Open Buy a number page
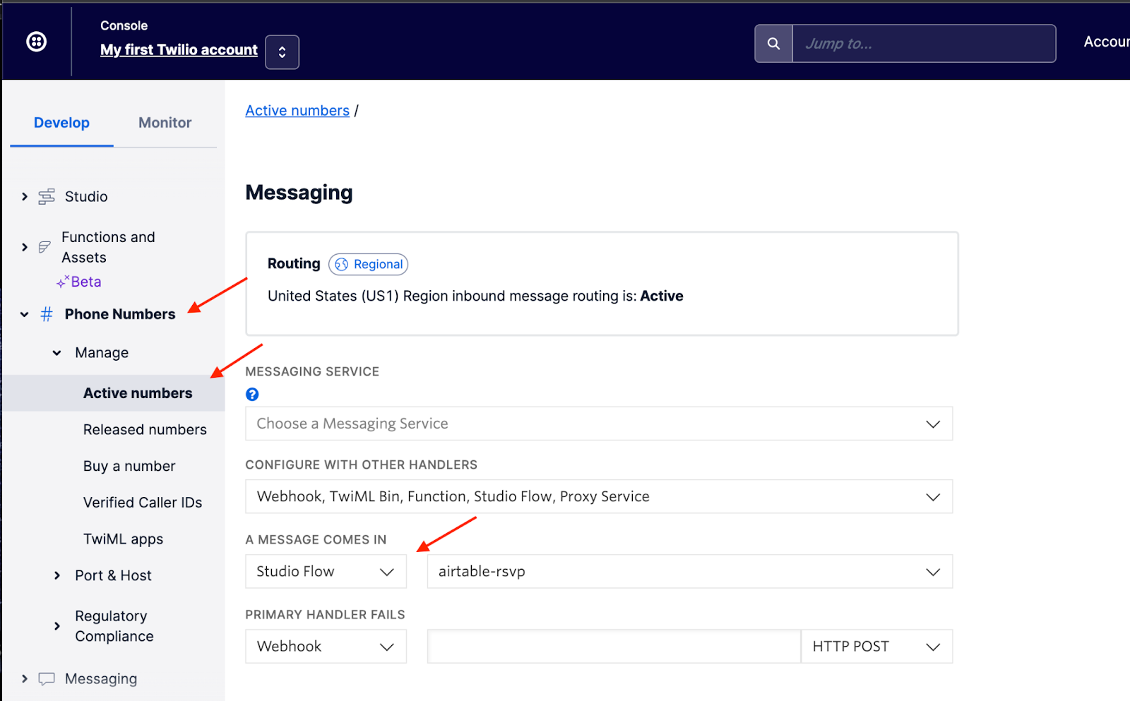1130x701 pixels. (129, 467)
